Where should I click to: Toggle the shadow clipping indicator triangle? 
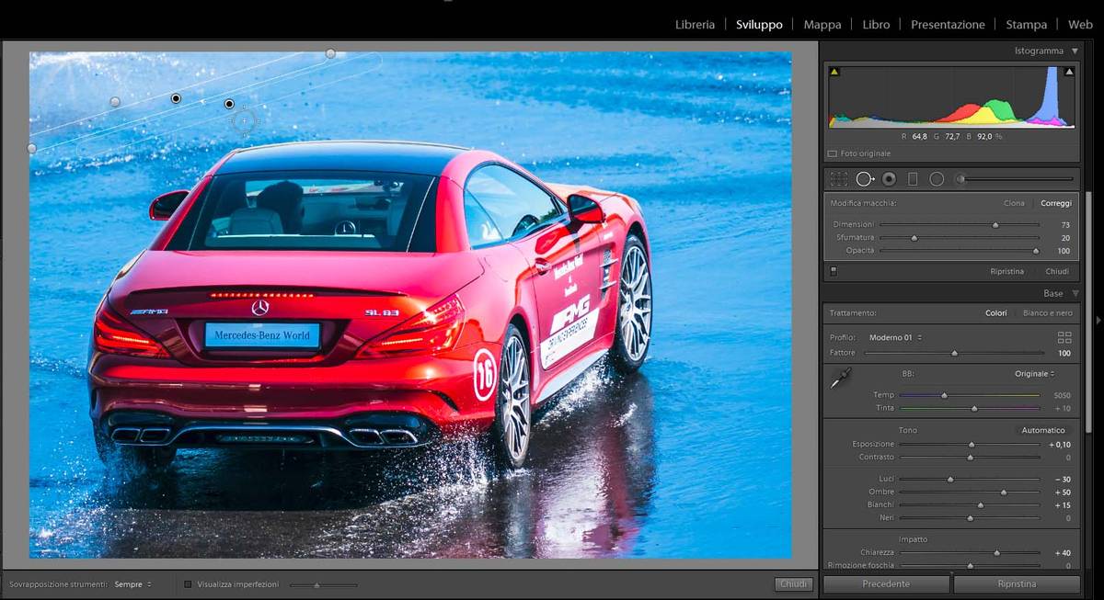pos(834,72)
